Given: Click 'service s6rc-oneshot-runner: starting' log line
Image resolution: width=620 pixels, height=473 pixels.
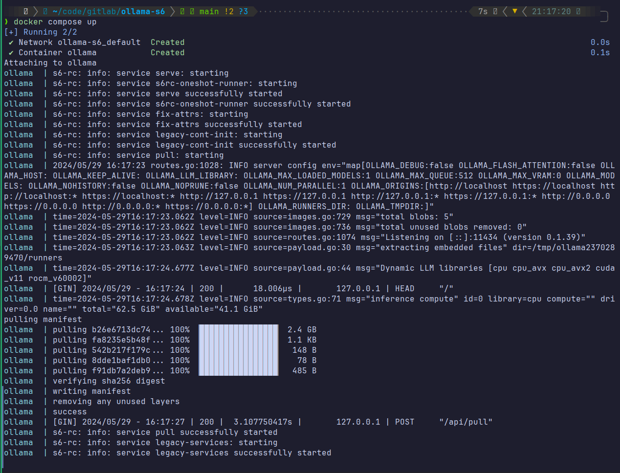Looking at the screenshot, I should click(x=207, y=84).
